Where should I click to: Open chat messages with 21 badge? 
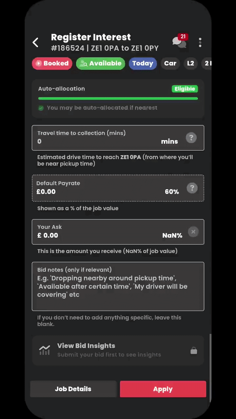tap(179, 42)
